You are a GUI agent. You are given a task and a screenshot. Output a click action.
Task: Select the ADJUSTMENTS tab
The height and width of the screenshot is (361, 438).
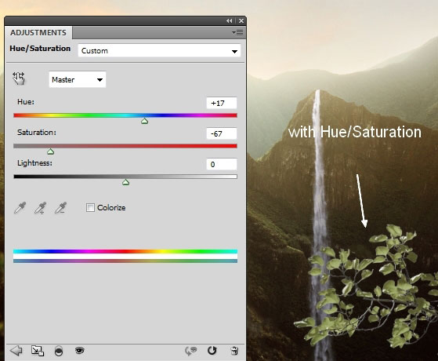[x=38, y=32]
